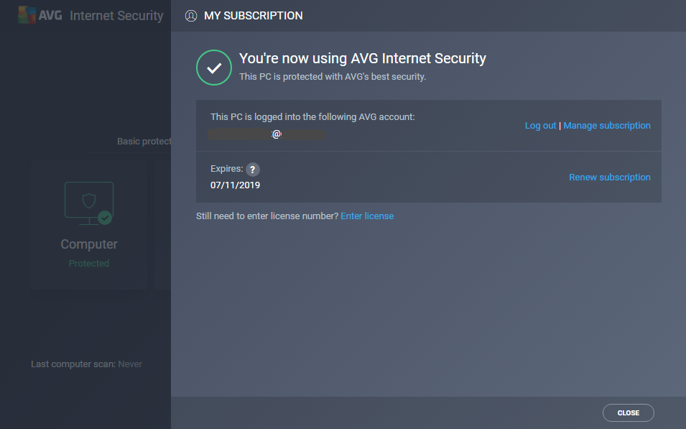The height and width of the screenshot is (429, 686).
Task: Open the Expires help question mark
Action: (x=252, y=170)
